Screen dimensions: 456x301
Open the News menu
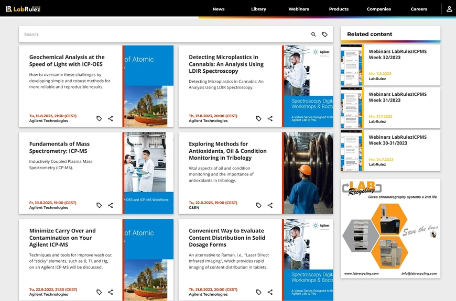click(x=219, y=9)
